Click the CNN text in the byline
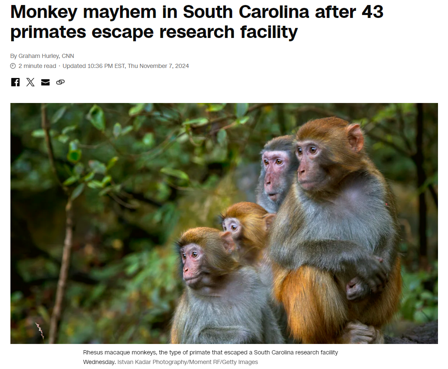Screen dimensions: 448x369 tap(68, 56)
